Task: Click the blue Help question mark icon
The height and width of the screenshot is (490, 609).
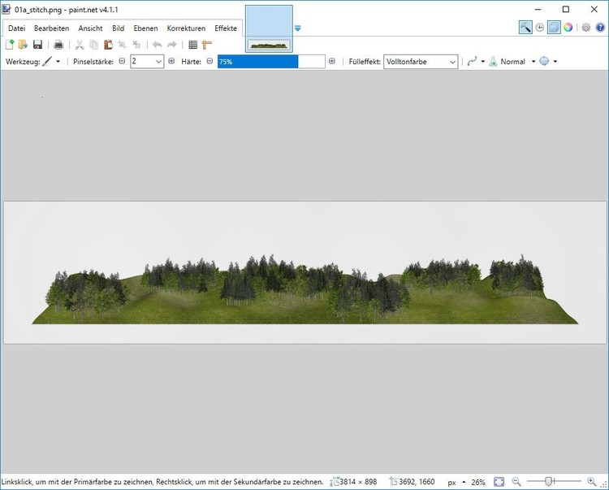Action: (x=600, y=28)
